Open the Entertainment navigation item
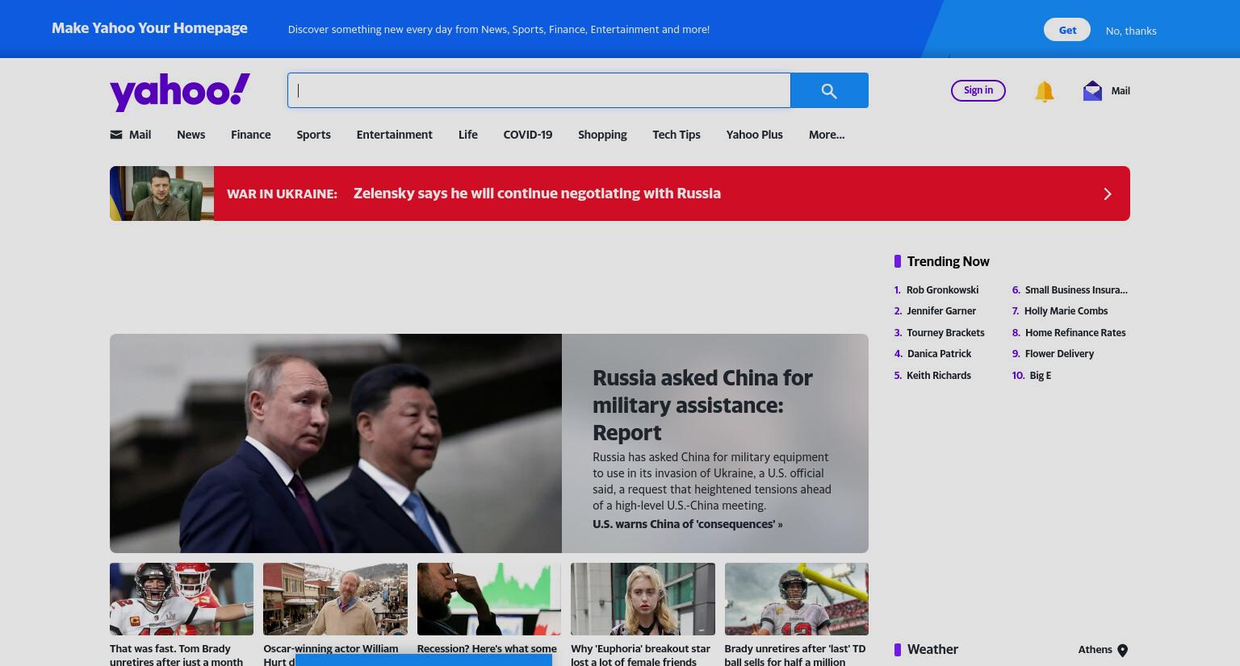Viewport: 1240px width, 666px height. click(x=394, y=135)
